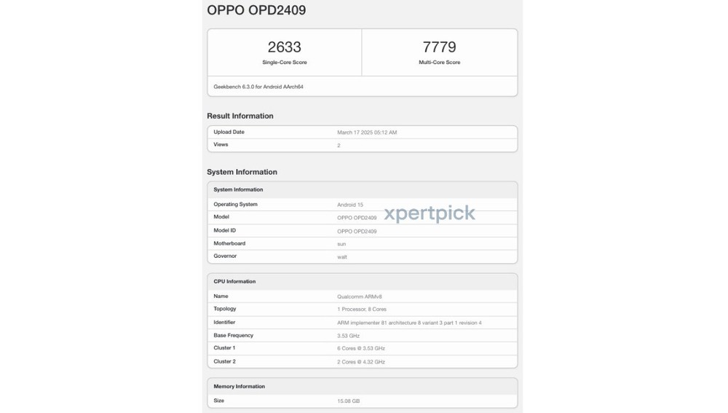Click the Cluster 2 cores at 4.32 GHz
This screenshot has height=413, width=728.
[x=361, y=362]
